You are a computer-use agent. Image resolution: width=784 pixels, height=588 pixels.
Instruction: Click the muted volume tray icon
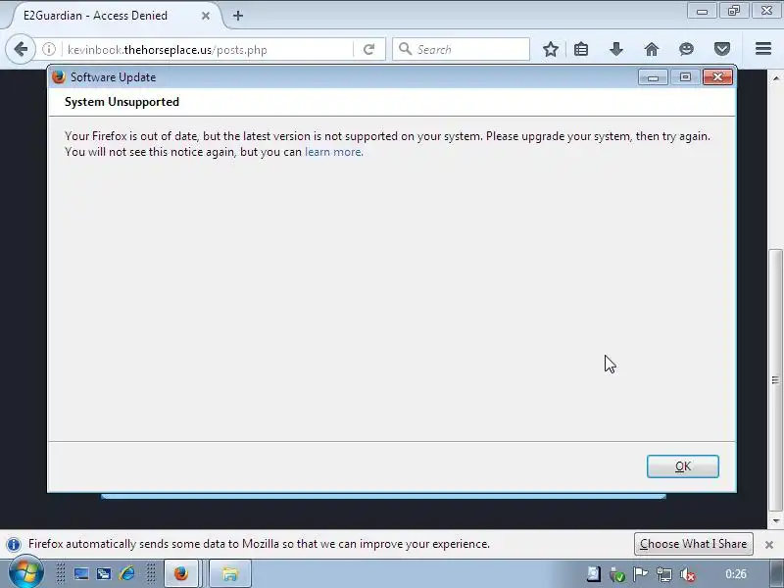[x=688, y=574]
